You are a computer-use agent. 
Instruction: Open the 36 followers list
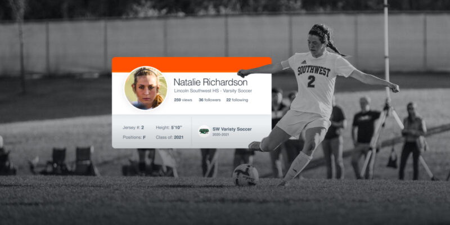(x=209, y=100)
